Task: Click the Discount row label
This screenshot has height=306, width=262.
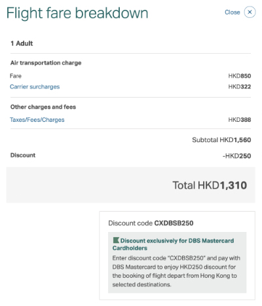Action: tap(23, 155)
